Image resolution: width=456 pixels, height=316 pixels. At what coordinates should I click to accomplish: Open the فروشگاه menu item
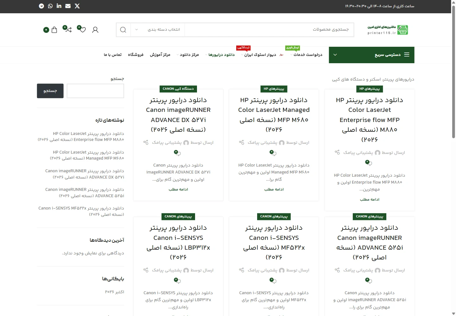136,55
